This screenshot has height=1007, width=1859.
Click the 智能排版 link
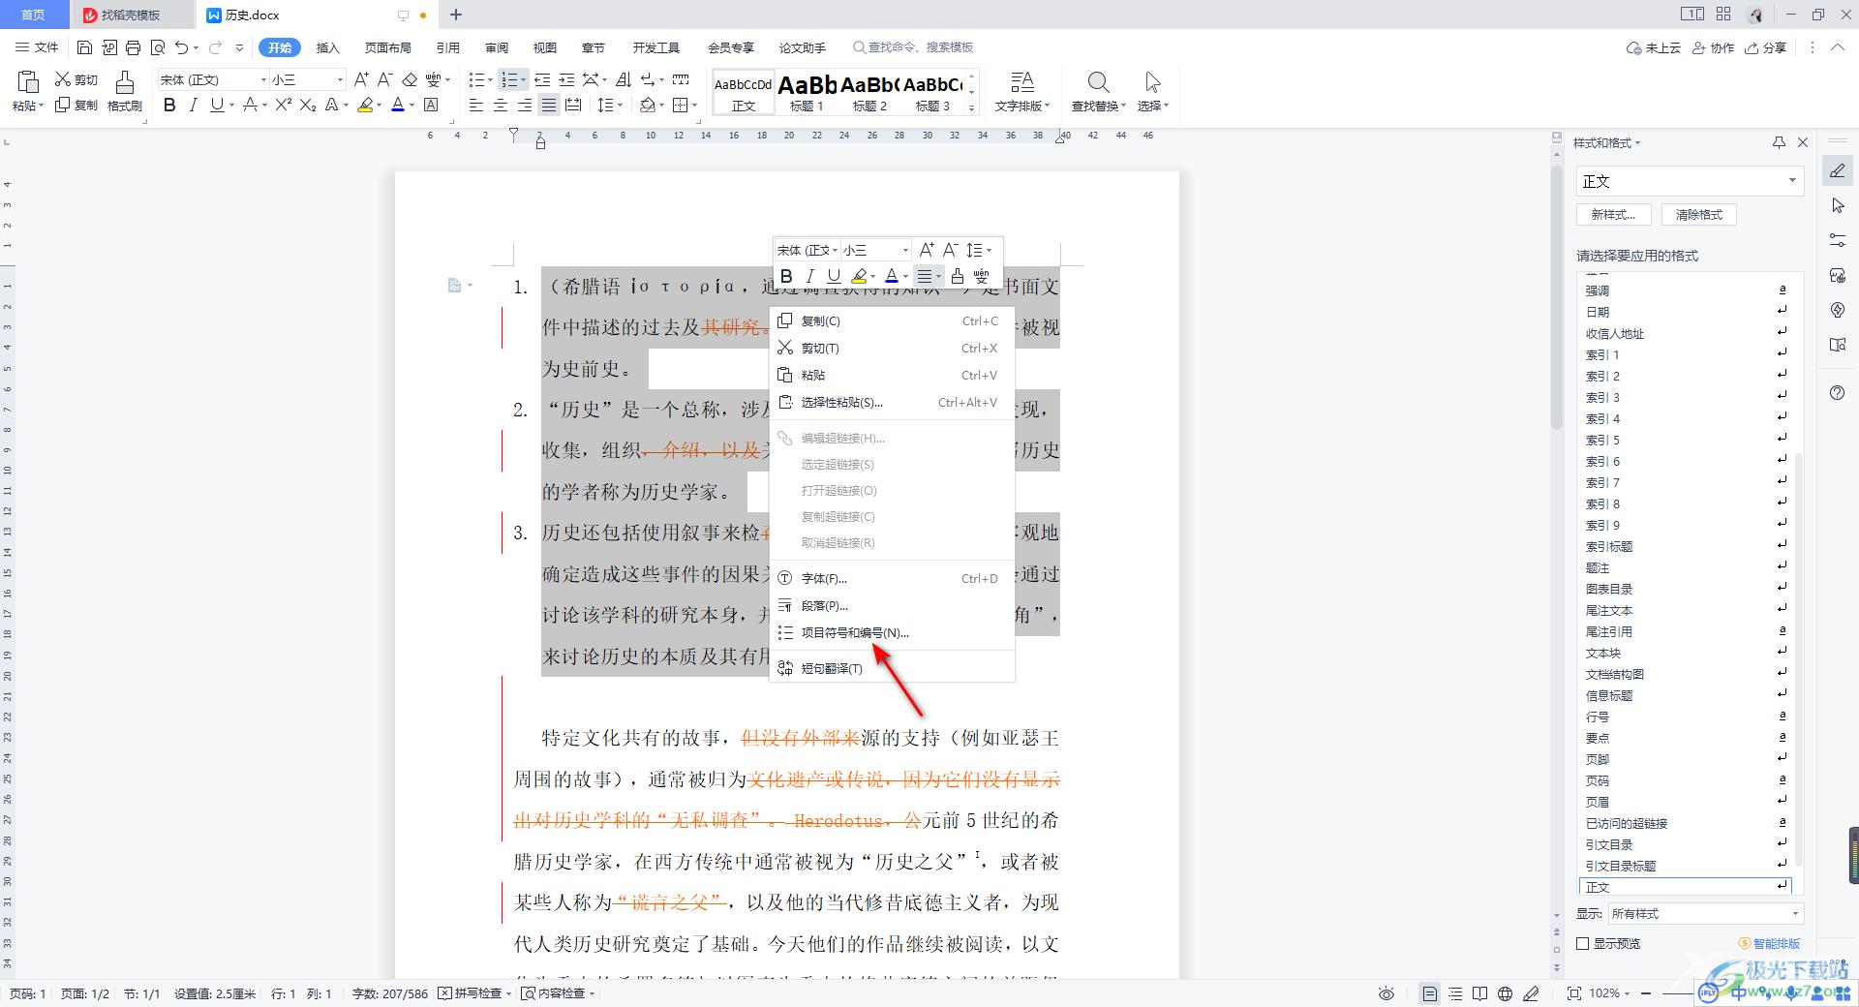[1769, 943]
